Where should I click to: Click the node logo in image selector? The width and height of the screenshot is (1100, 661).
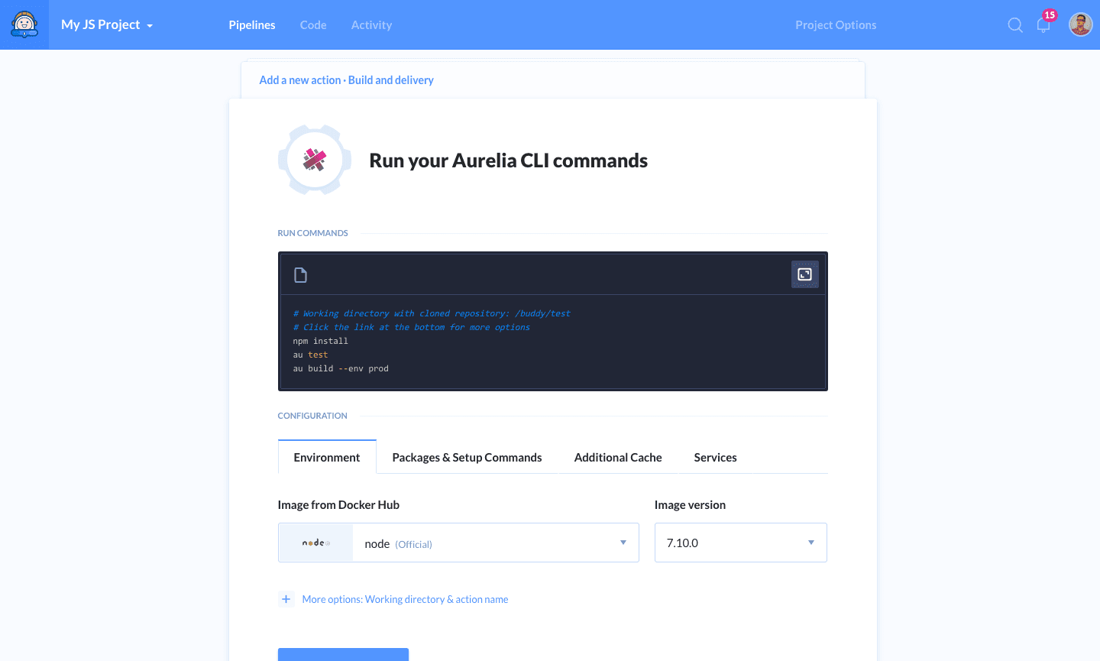[x=315, y=543]
